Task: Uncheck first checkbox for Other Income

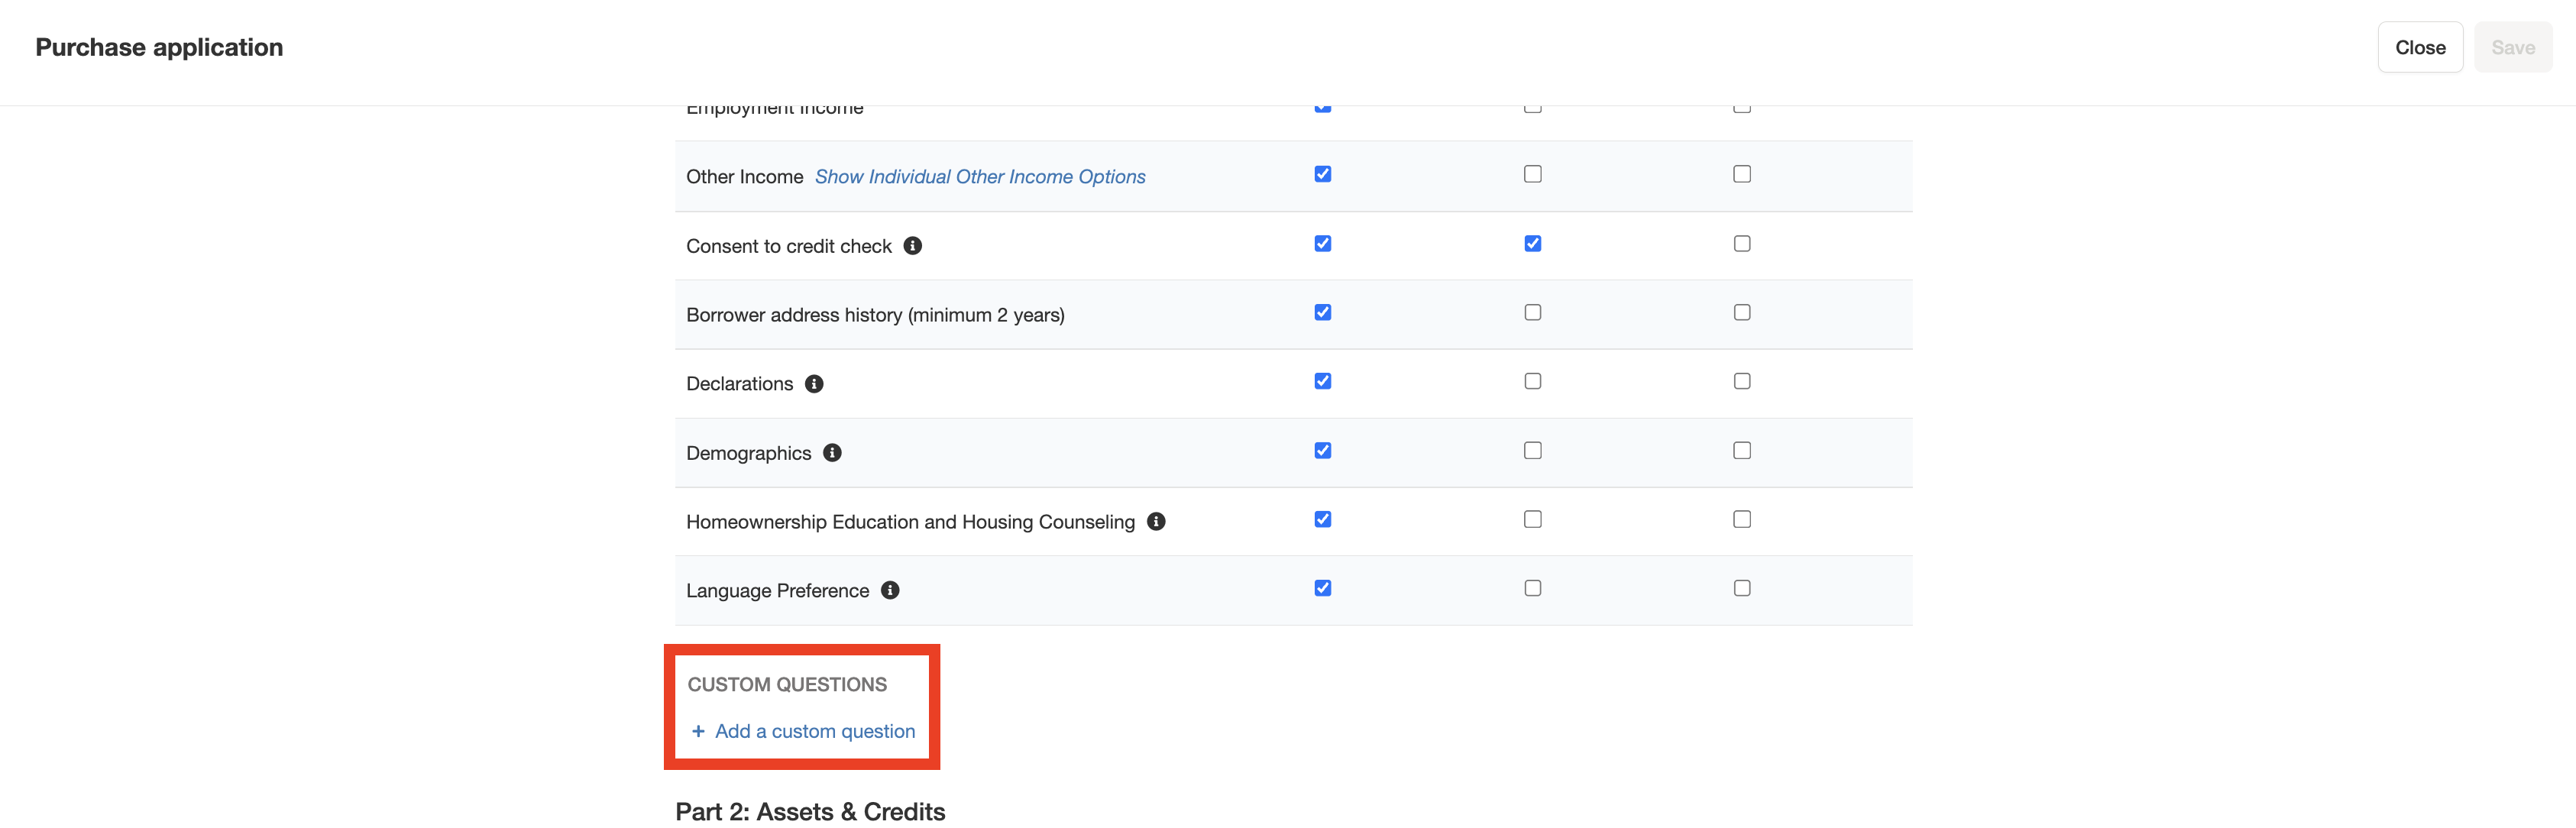Action: click(1323, 174)
